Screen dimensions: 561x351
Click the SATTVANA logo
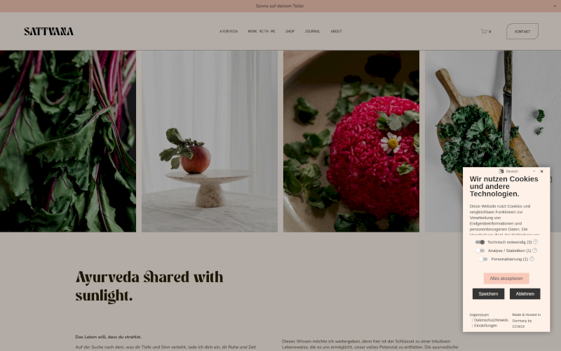[48, 32]
